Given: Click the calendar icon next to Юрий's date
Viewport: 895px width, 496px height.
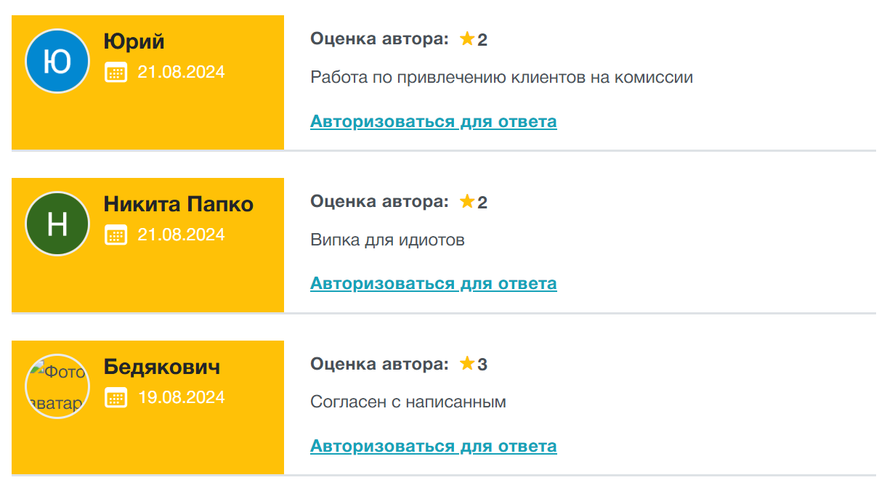Looking at the screenshot, I should click(x=116, y=72).
